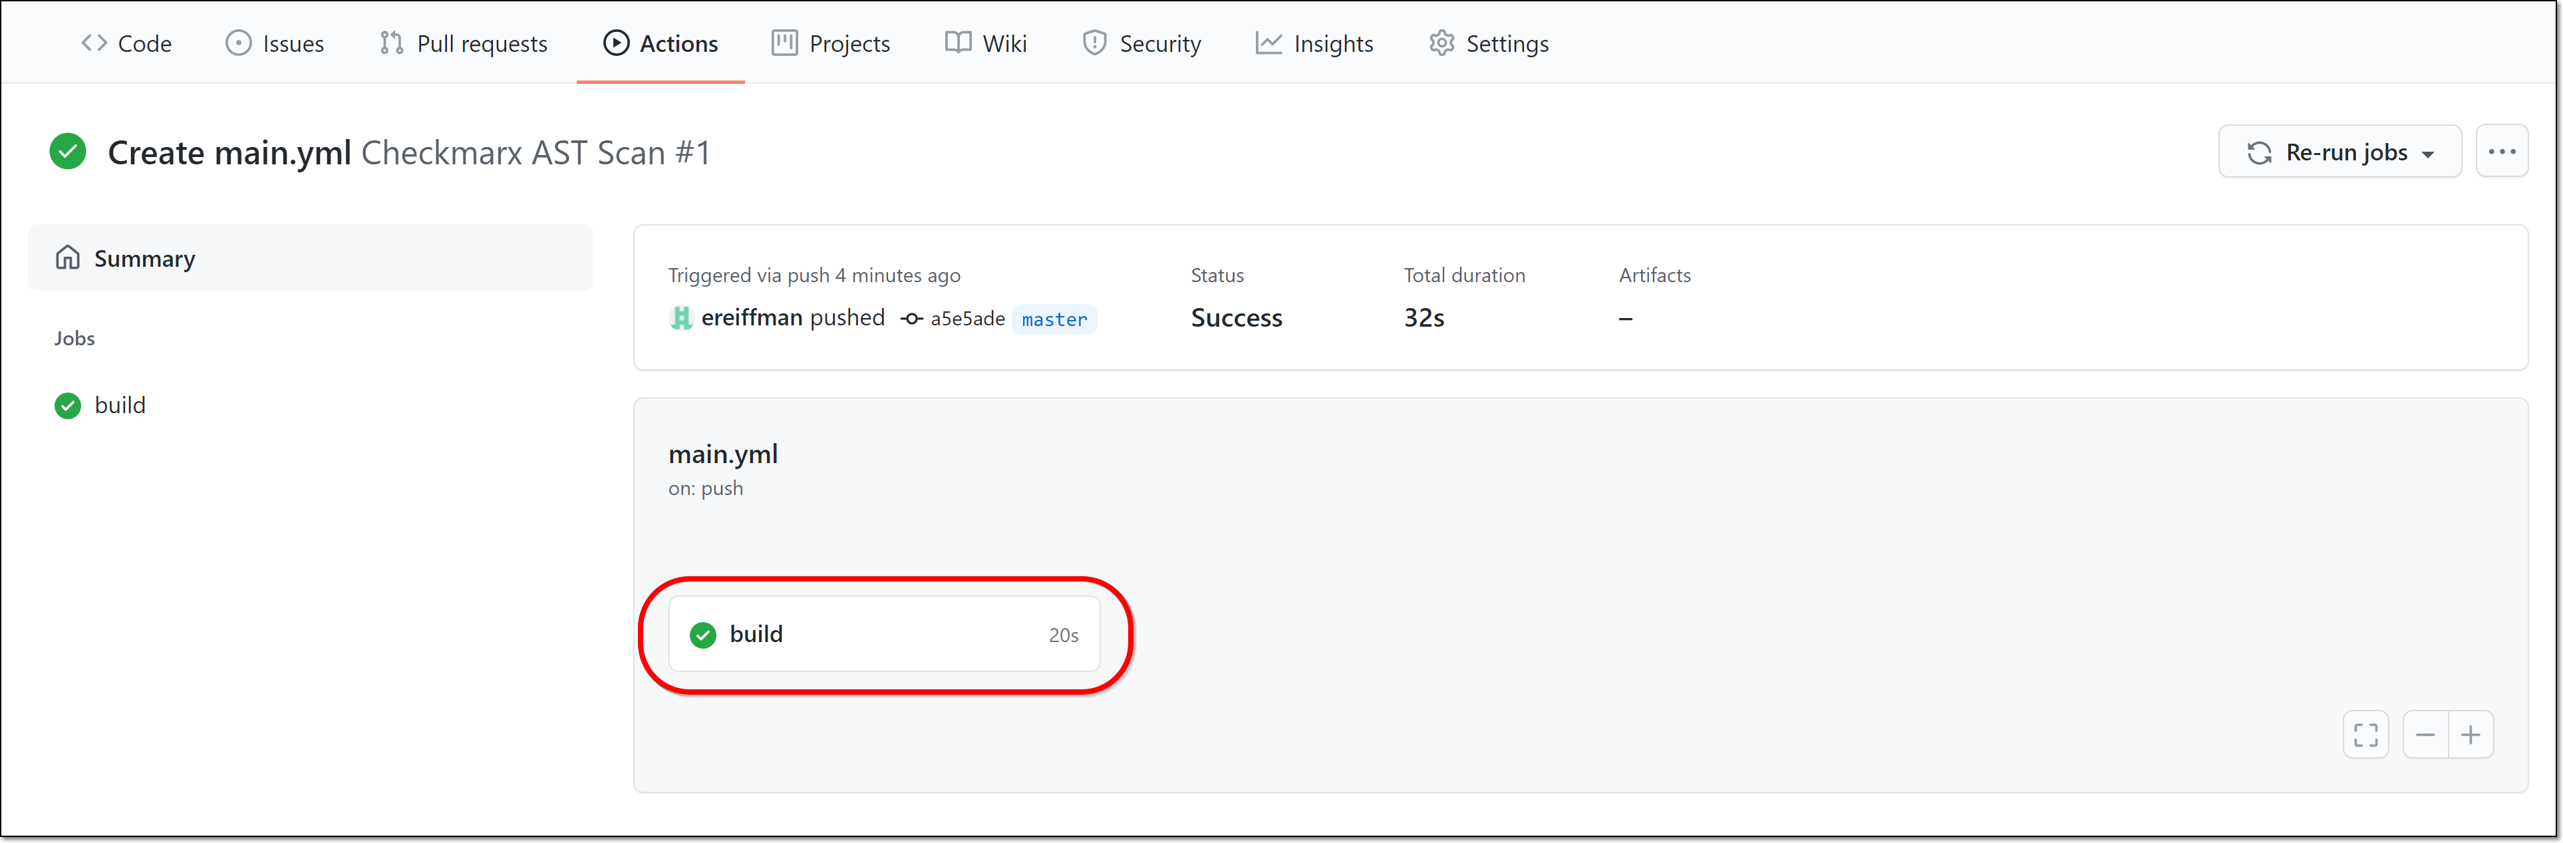Viewport: 2563px width, 843px height.
Task: Click the 'on: push' trigger text
Action: tap(705, 488)
